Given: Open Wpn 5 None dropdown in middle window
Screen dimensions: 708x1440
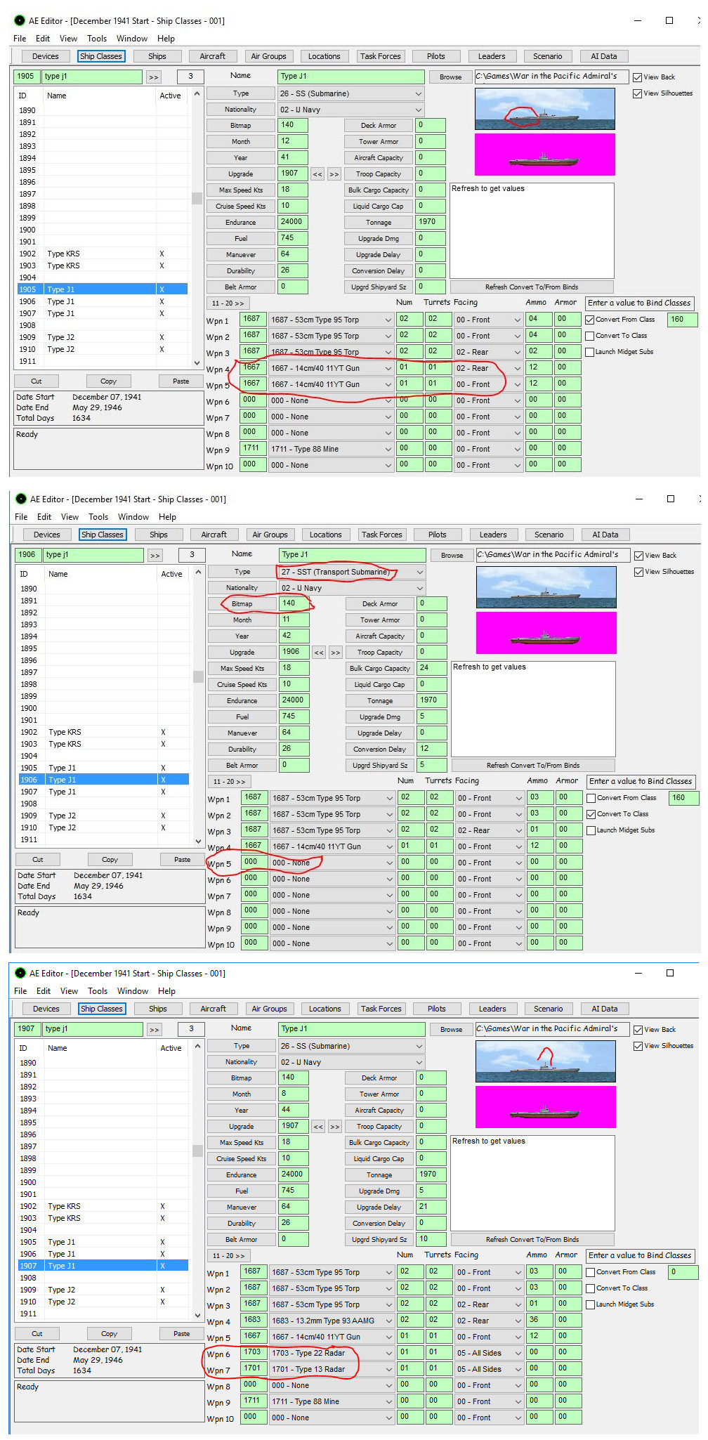Looking at the screenshot, I should coord(332,863).
